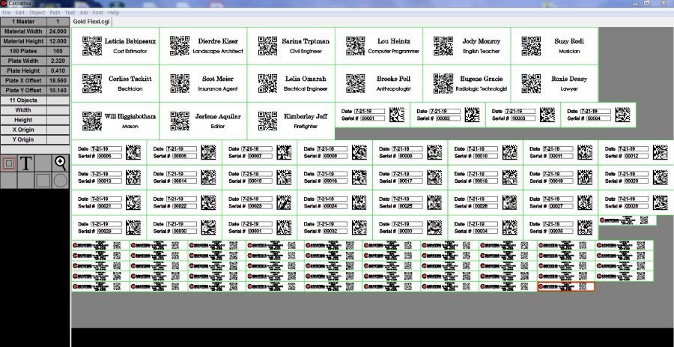Select the Will Higginbotham name plate
The height and width of the screenshot is (347, 674).
click(115, 121)
